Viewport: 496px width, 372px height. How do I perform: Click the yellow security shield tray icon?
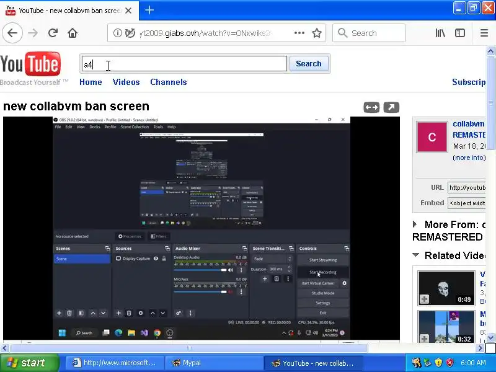point(439,363)
